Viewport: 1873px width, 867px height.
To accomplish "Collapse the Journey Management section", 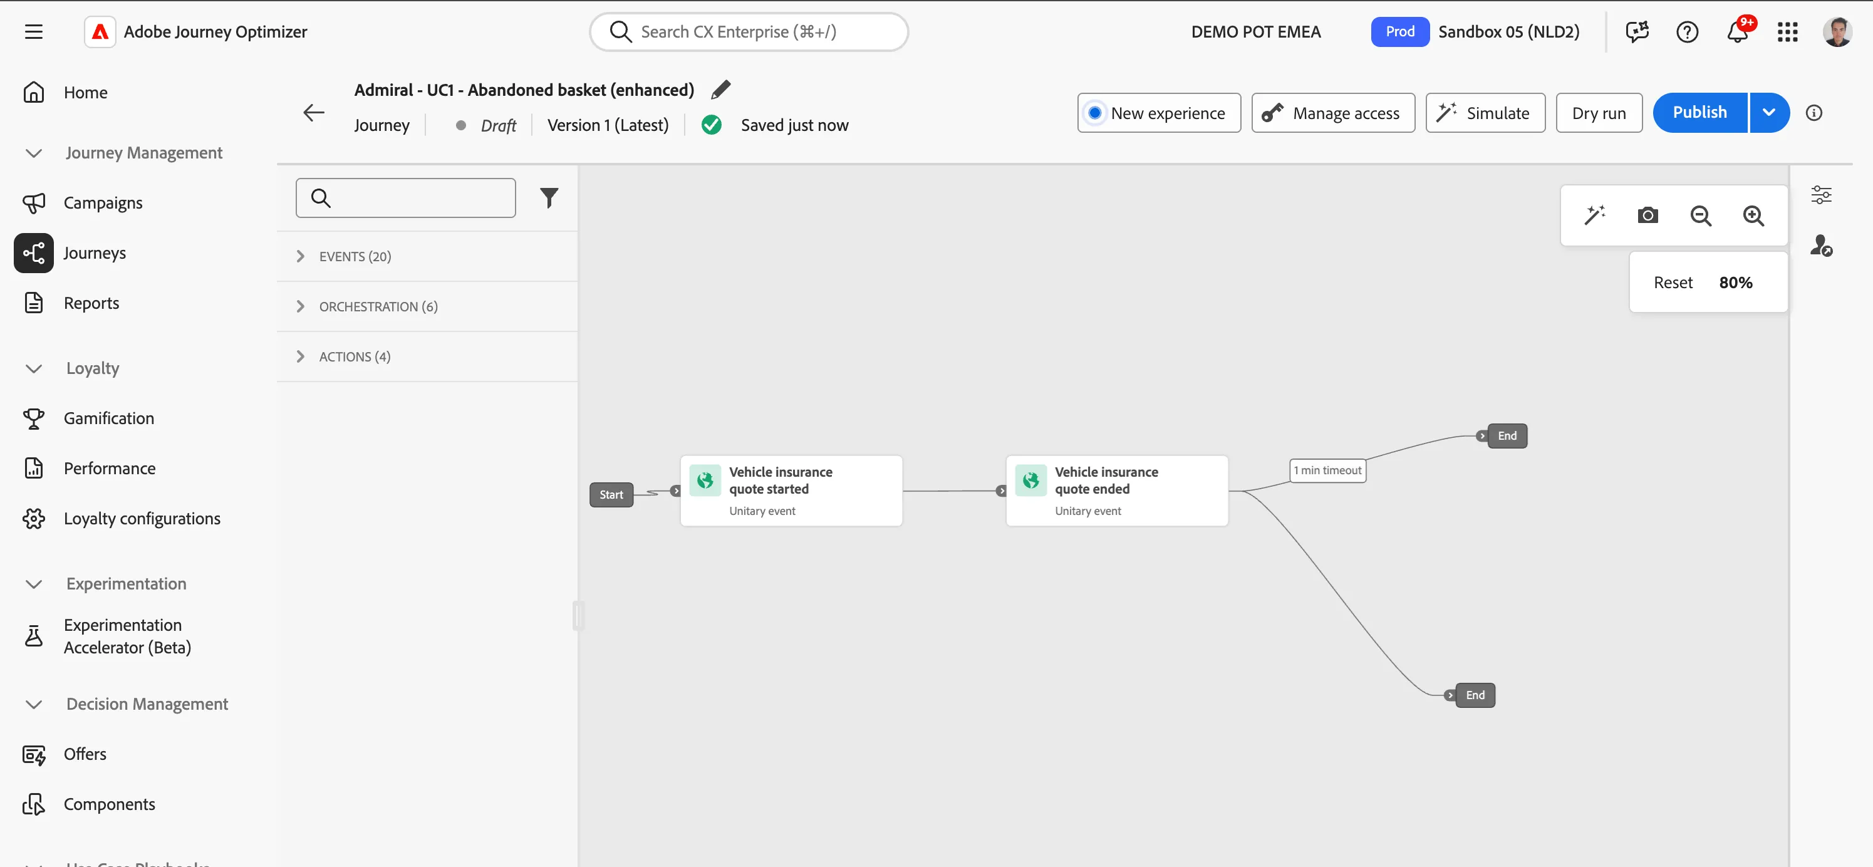I will click(33, 153).
